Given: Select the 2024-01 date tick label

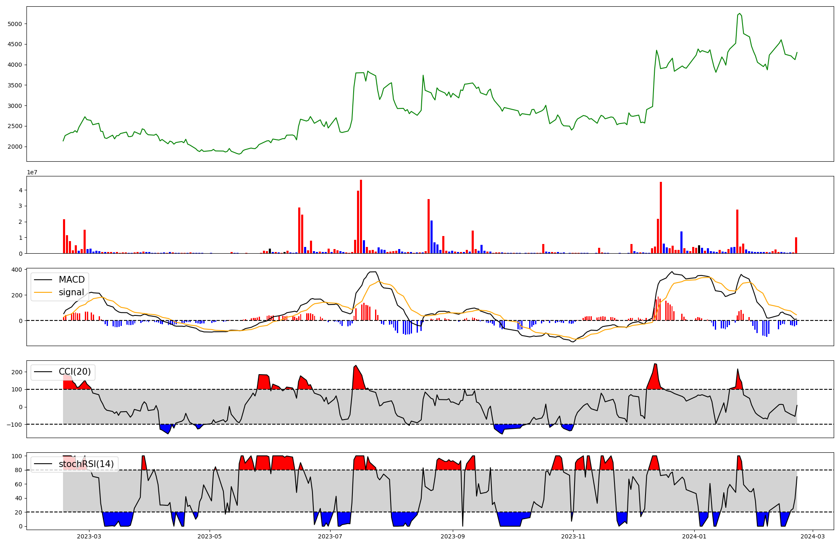Looking at the screenshot, I should (x=694, y=536).
